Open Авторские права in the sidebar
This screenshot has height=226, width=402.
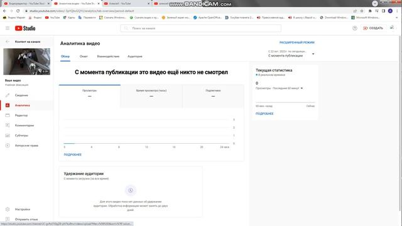click(26, 145)
